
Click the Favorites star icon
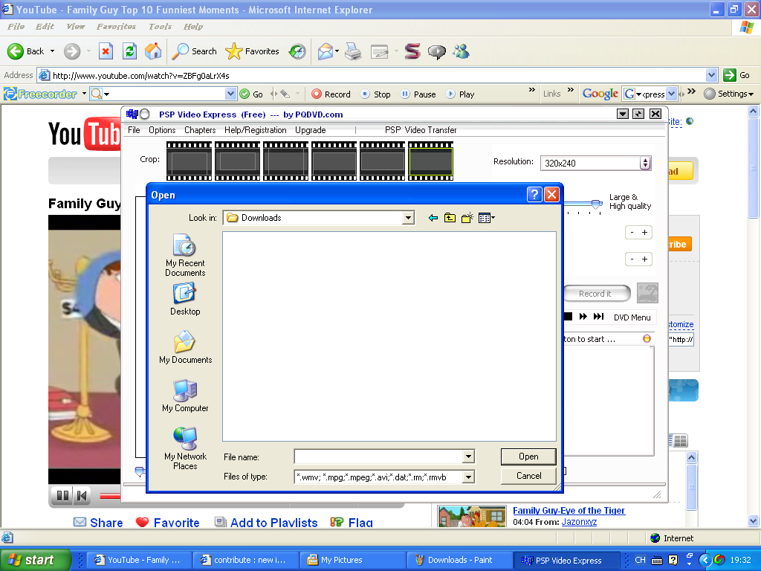tap(236, 51)
